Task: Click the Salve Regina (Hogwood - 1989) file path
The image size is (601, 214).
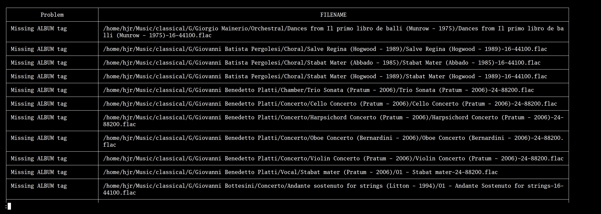Action: 325,49
